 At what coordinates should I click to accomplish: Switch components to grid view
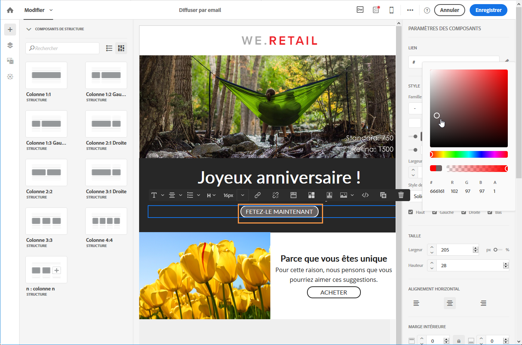click(x=121, y=48)
